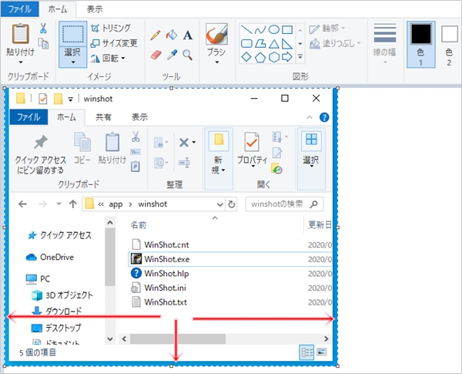The image size is (462, 374).
Task: Select the Magnifier tool
Action: 187,55
